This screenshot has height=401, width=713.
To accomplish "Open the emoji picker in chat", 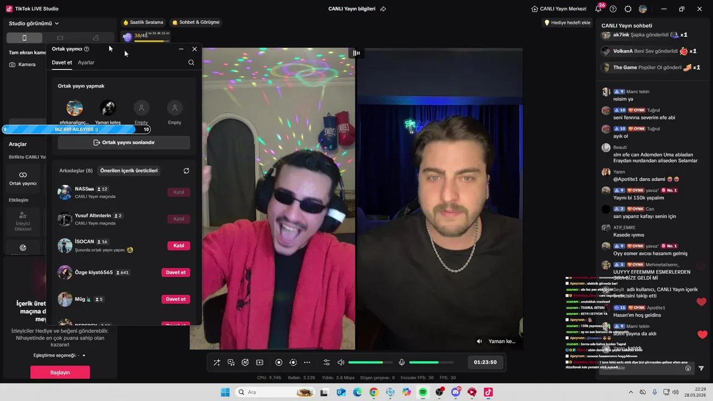I will [x=688, y=368].
